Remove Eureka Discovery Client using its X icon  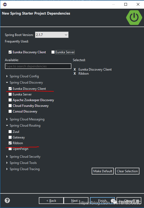click(x=75, y=69)
